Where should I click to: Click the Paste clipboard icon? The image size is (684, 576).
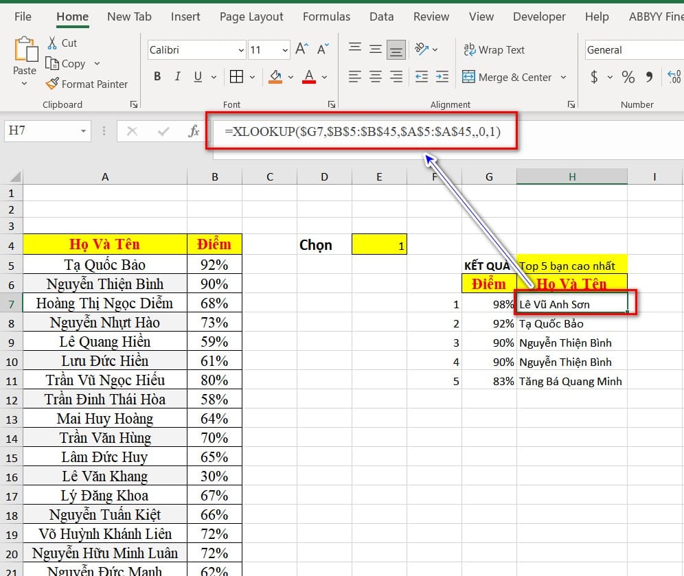(x=25, y=49)
